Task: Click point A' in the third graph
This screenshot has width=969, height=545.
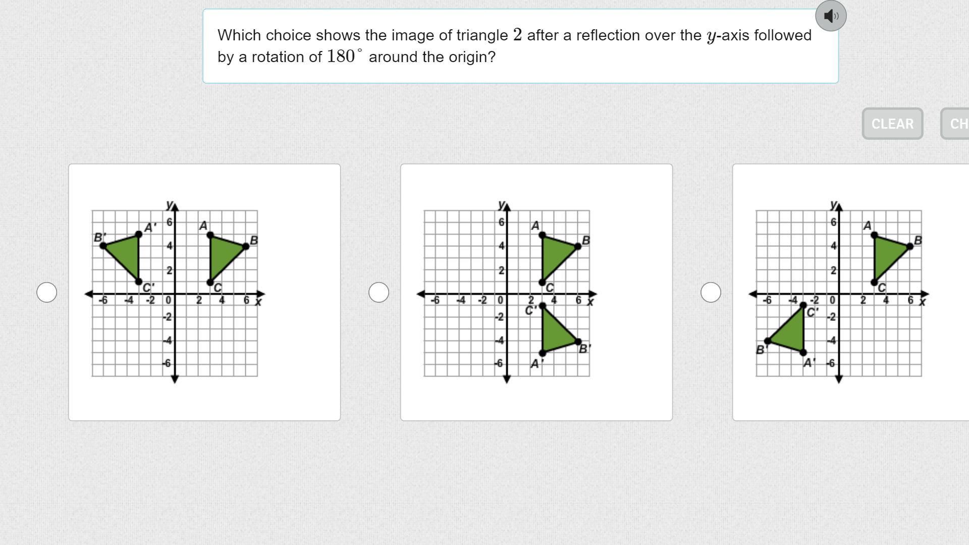Action: tap(803, 353)
